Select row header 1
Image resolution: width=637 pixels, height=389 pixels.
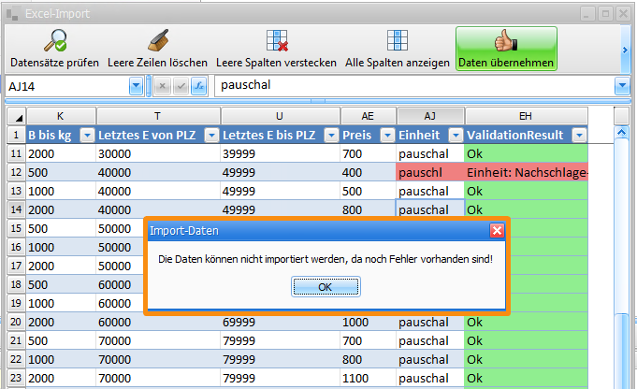pos(16,135)
